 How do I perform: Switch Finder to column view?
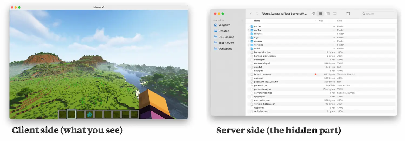[328, 13]
